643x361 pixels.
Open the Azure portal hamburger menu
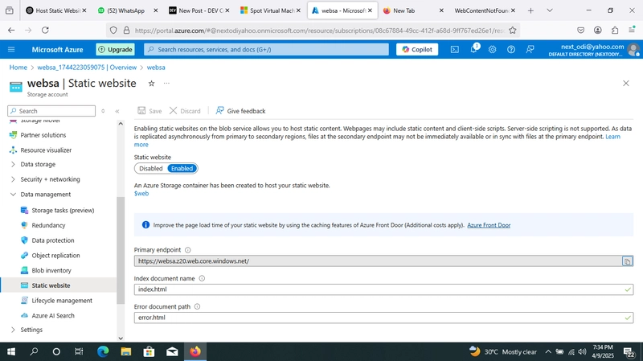click(x=11, y=49)
